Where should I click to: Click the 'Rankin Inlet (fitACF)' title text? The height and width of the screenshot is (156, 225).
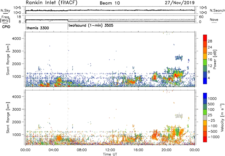51,3
